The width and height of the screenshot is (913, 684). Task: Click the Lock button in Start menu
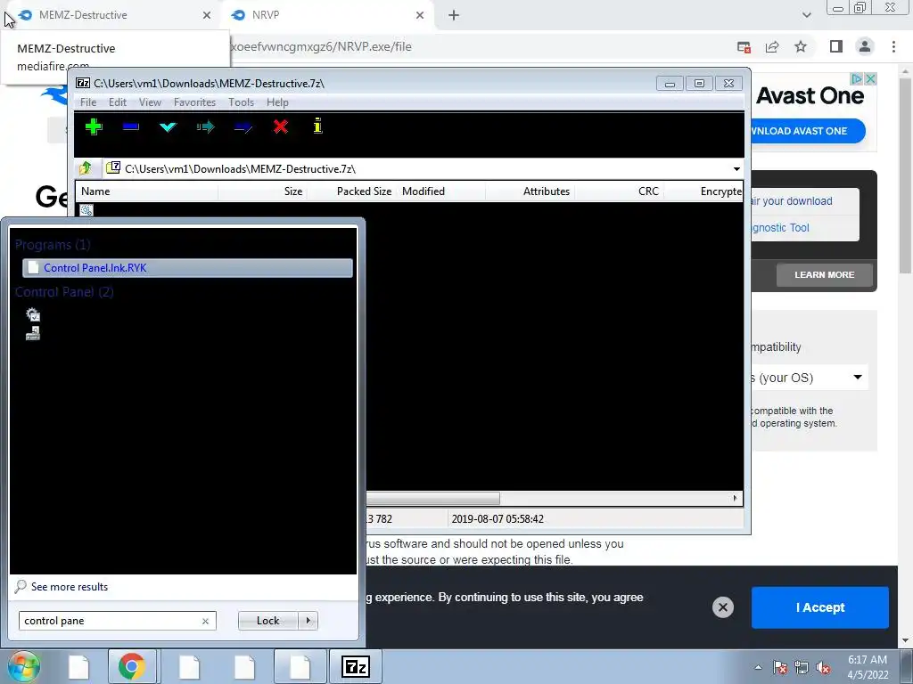[267, 621]
